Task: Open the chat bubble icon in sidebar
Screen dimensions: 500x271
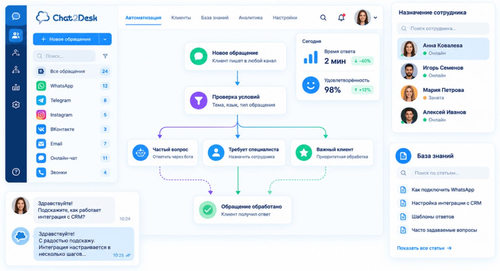Action: click(16, 16)
